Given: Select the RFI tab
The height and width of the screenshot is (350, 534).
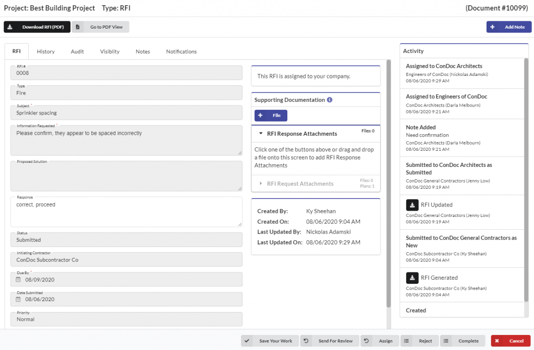Looking at the screenshot, I should pos(17,51).
